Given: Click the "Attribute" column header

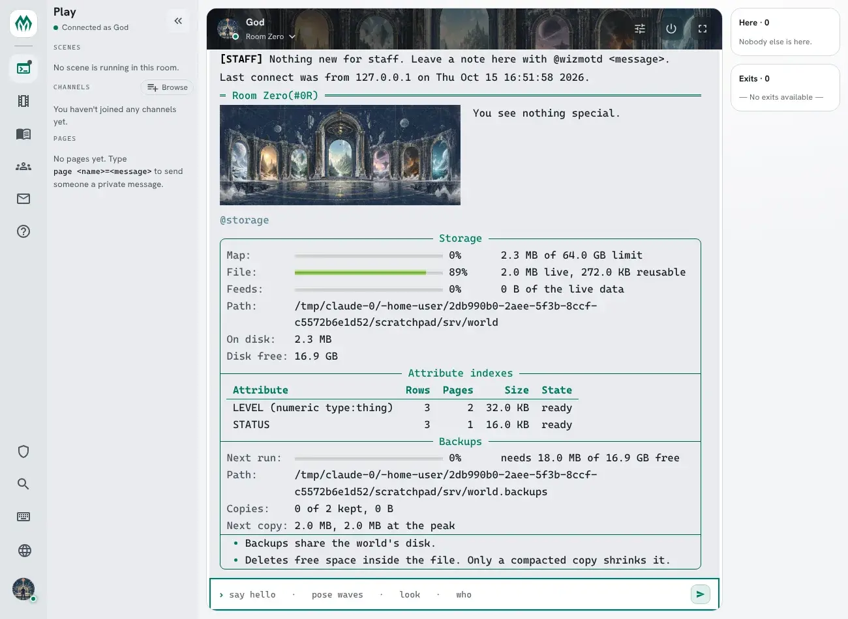Looking at the screenshot, I should (260, 390).
